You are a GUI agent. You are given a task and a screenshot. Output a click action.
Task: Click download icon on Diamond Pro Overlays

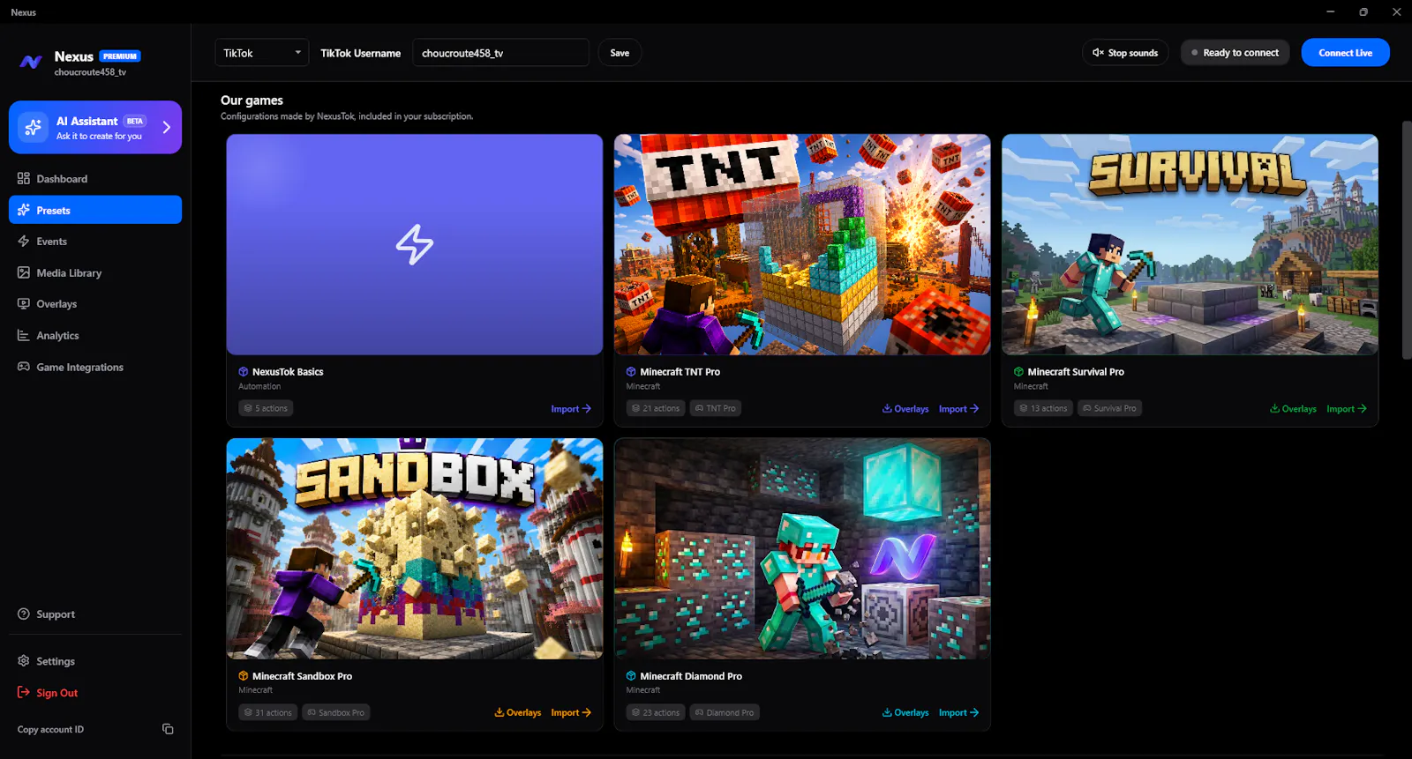pos(887,712)
